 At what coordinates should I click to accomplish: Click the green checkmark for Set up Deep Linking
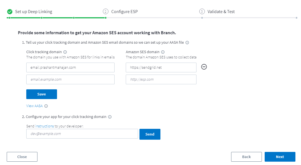10,12
